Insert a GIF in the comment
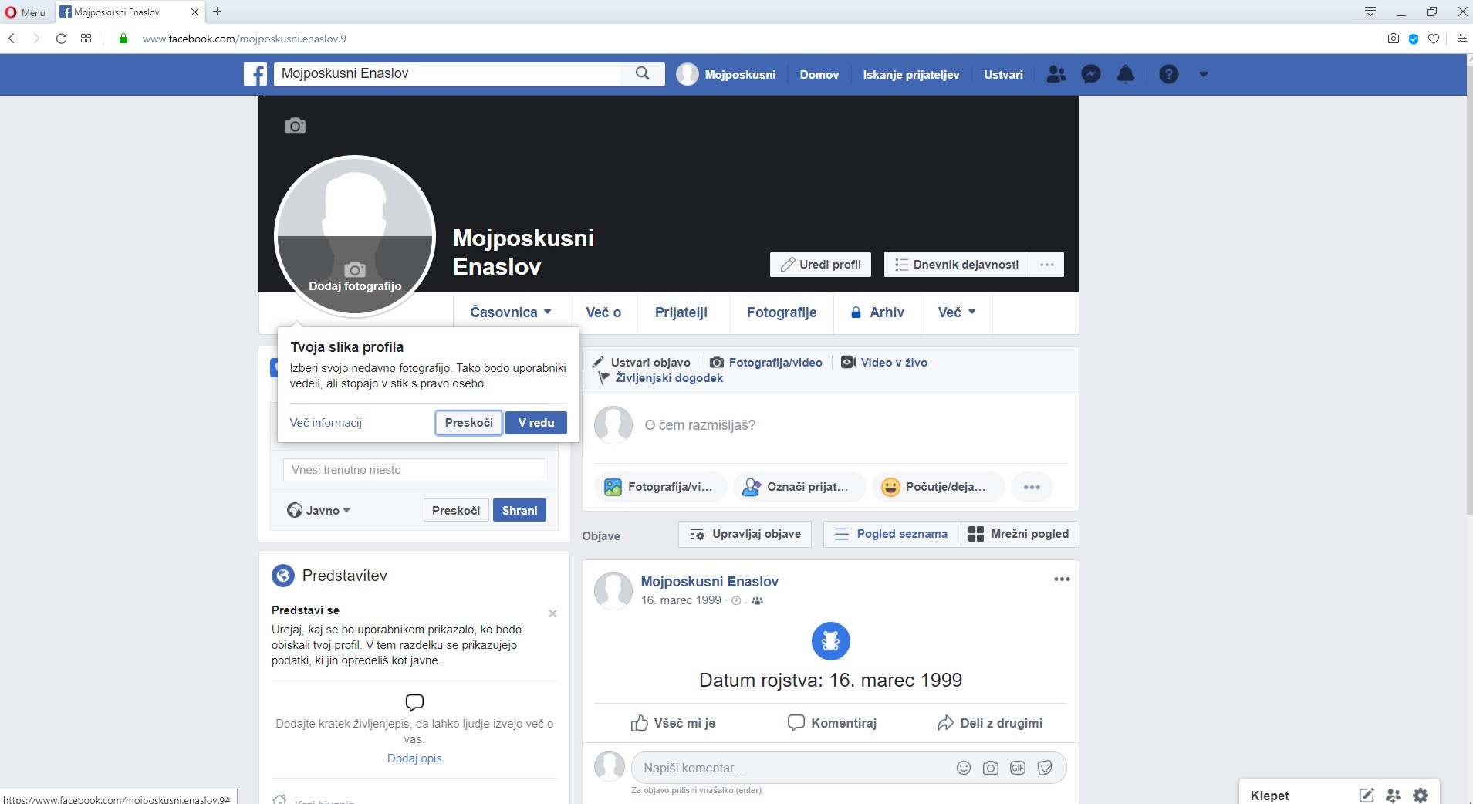Image resolution: width=1473 pixels, height=804 pixels. pos(1018,768)
